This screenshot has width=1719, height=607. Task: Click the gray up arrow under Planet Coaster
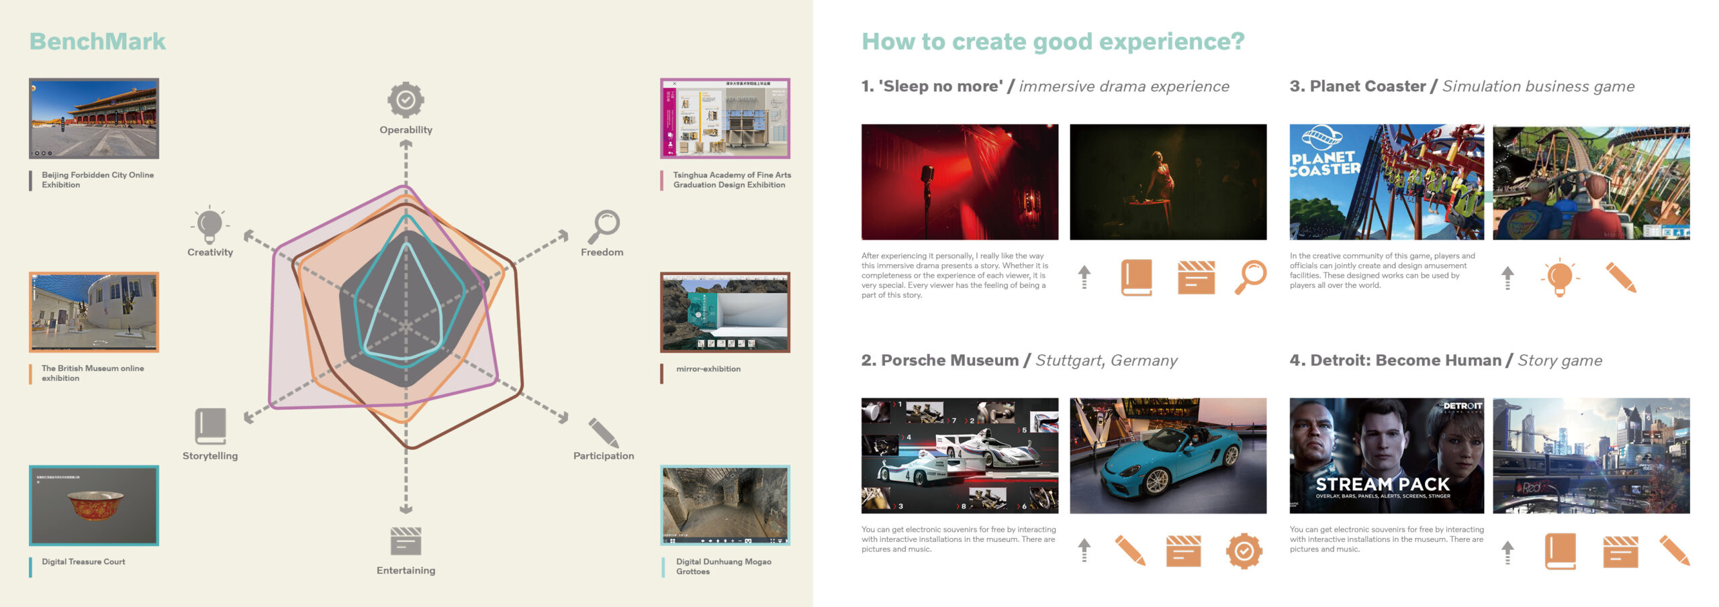point(1507,278)
